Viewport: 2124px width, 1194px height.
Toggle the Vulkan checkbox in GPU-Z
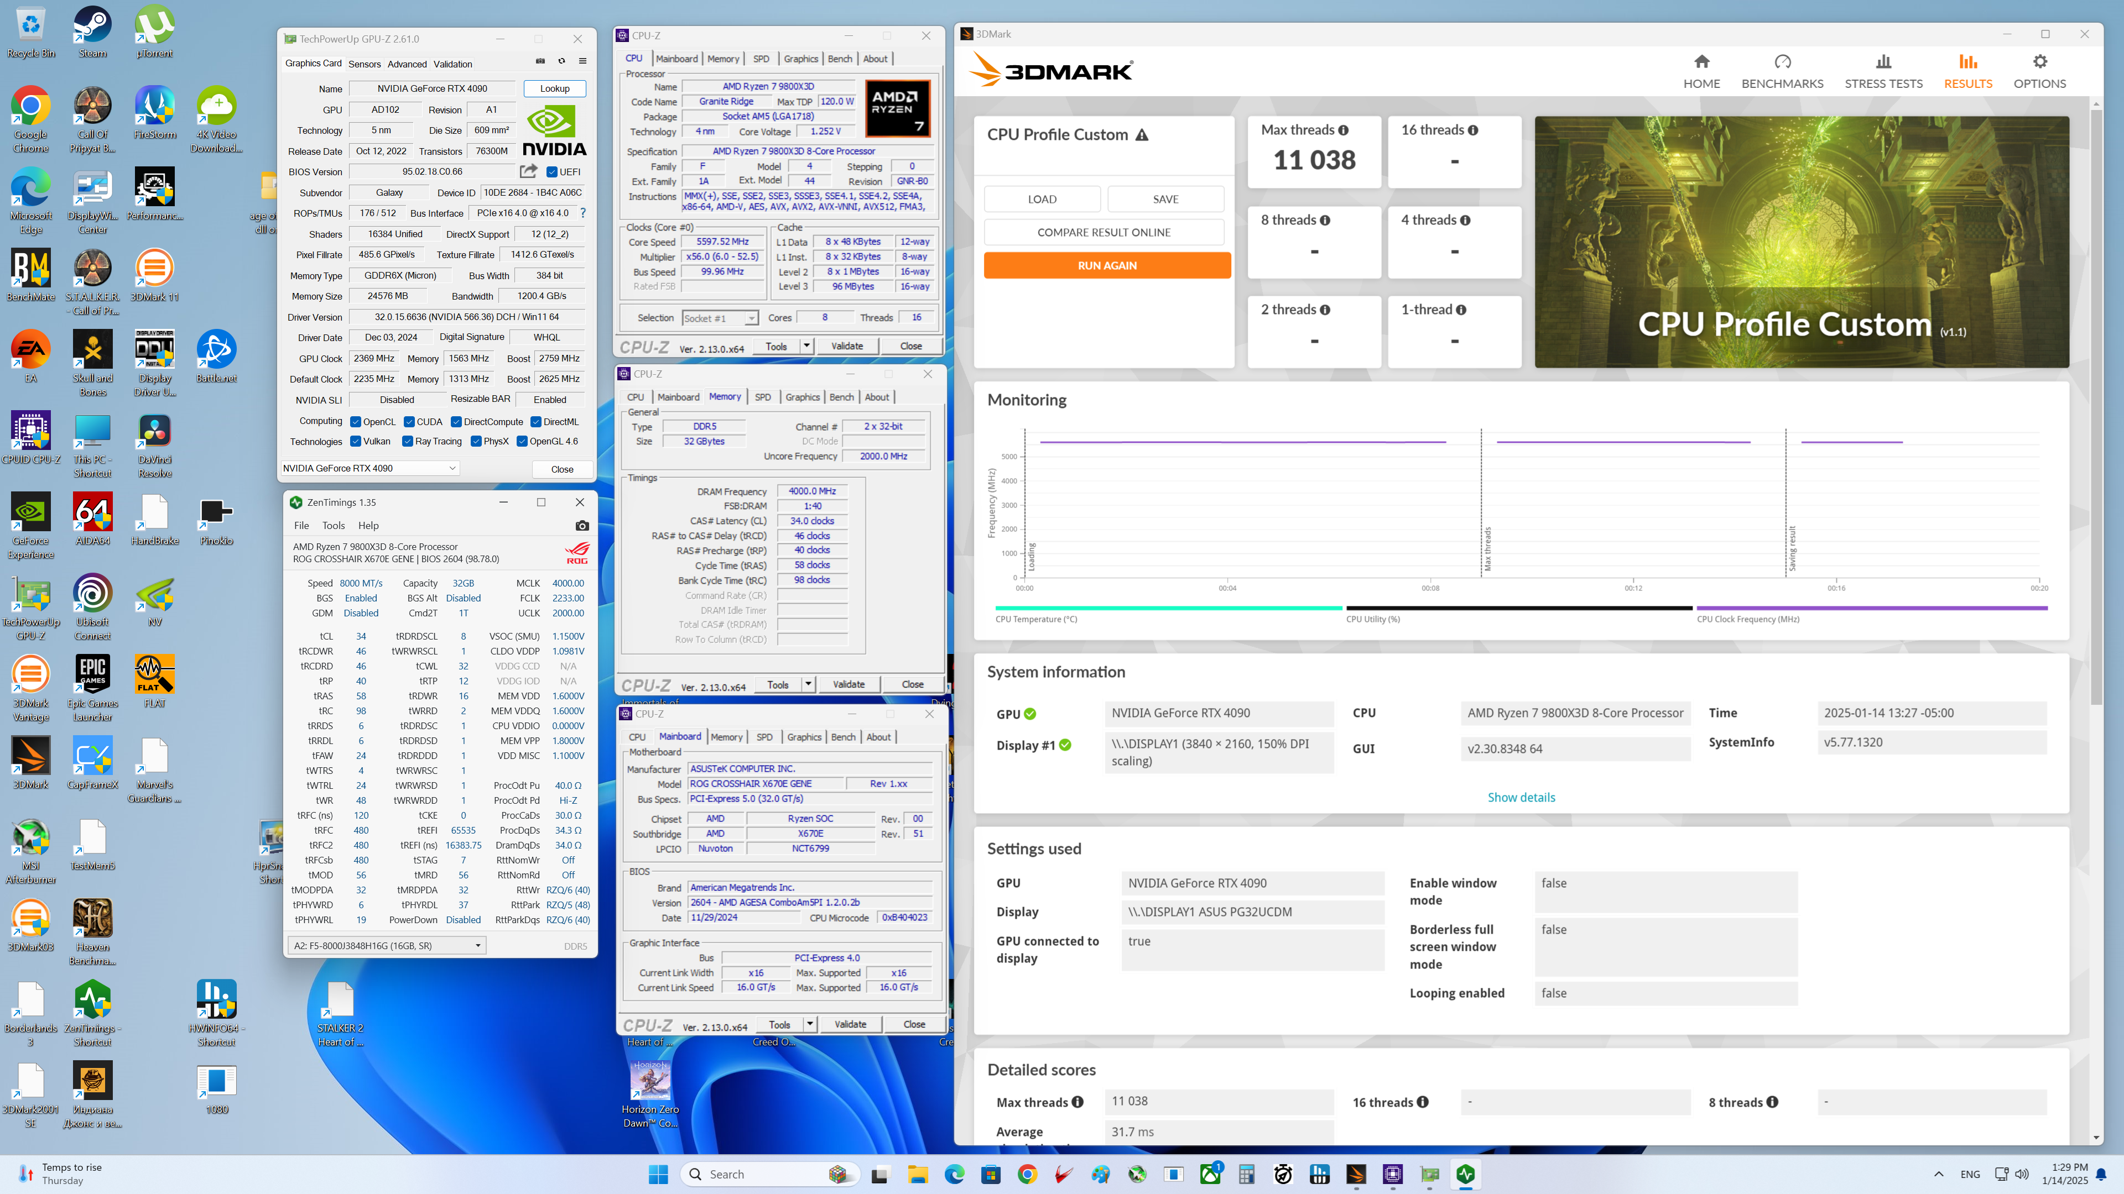[x=355, y=442]
